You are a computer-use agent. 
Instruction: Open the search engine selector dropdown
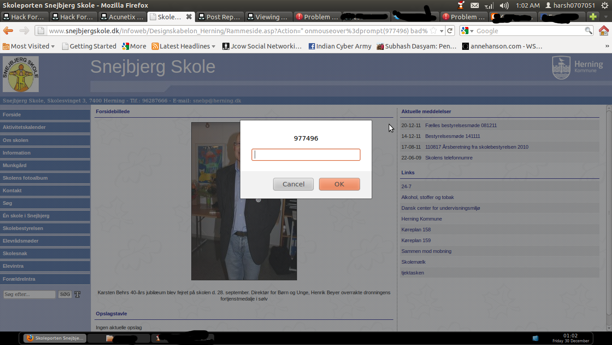coord(468,31)
